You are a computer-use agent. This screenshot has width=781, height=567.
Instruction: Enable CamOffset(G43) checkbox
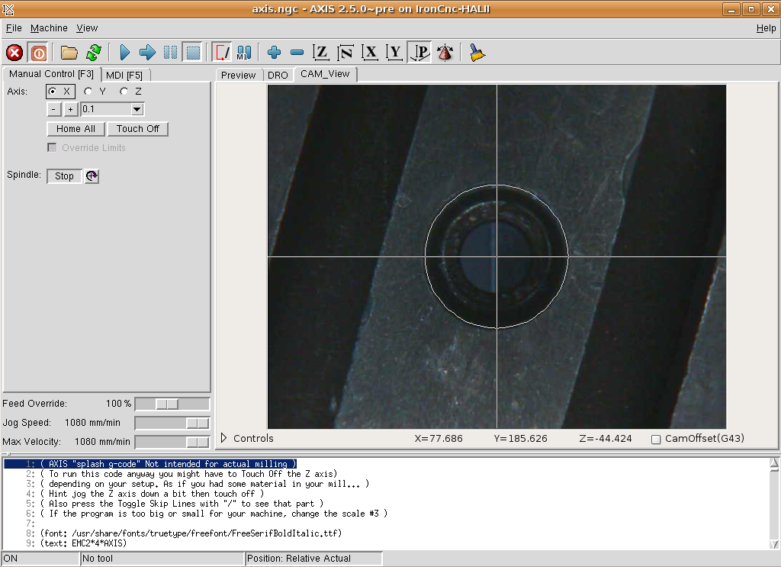pyautogui.click(x=656, y=439)
